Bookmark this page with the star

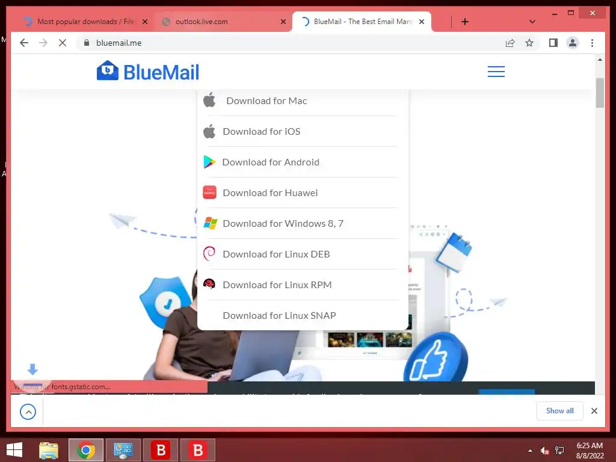529,43
